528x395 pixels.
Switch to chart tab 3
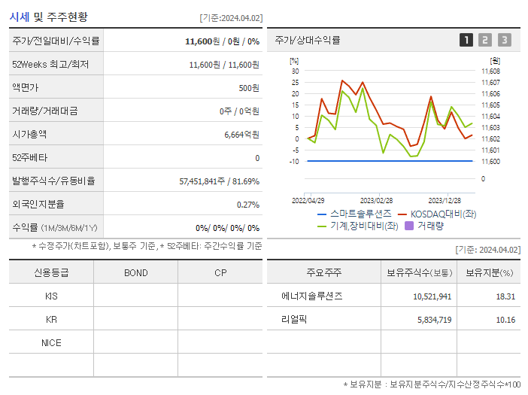505,40
